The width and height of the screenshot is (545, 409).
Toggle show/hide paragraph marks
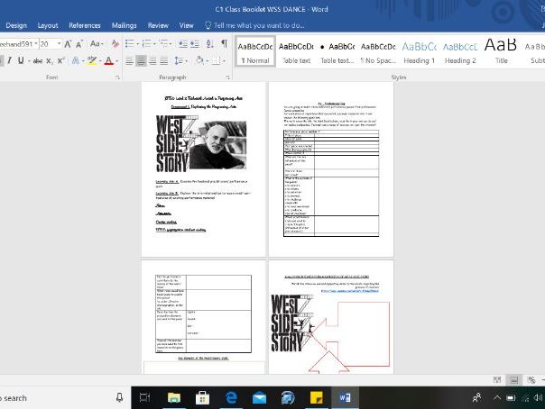click(x=224, y=44)
